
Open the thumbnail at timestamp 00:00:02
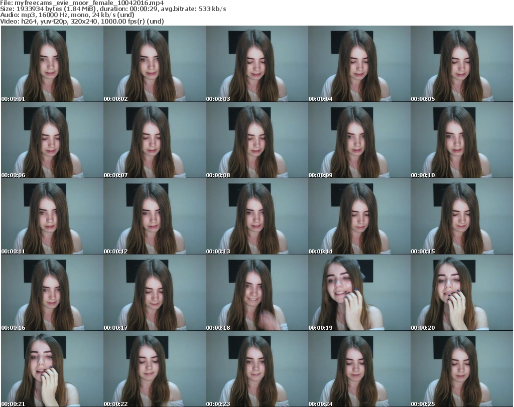click(155, 64)
